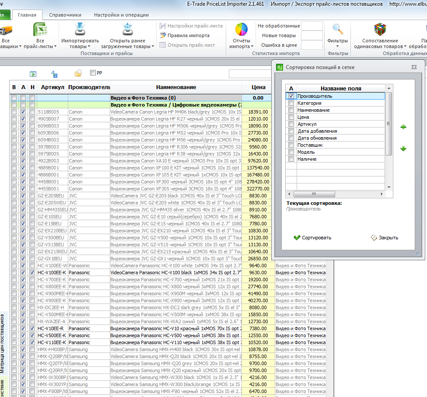Click the Наименование column header
The image size is (427, 397).
[176, 87]
